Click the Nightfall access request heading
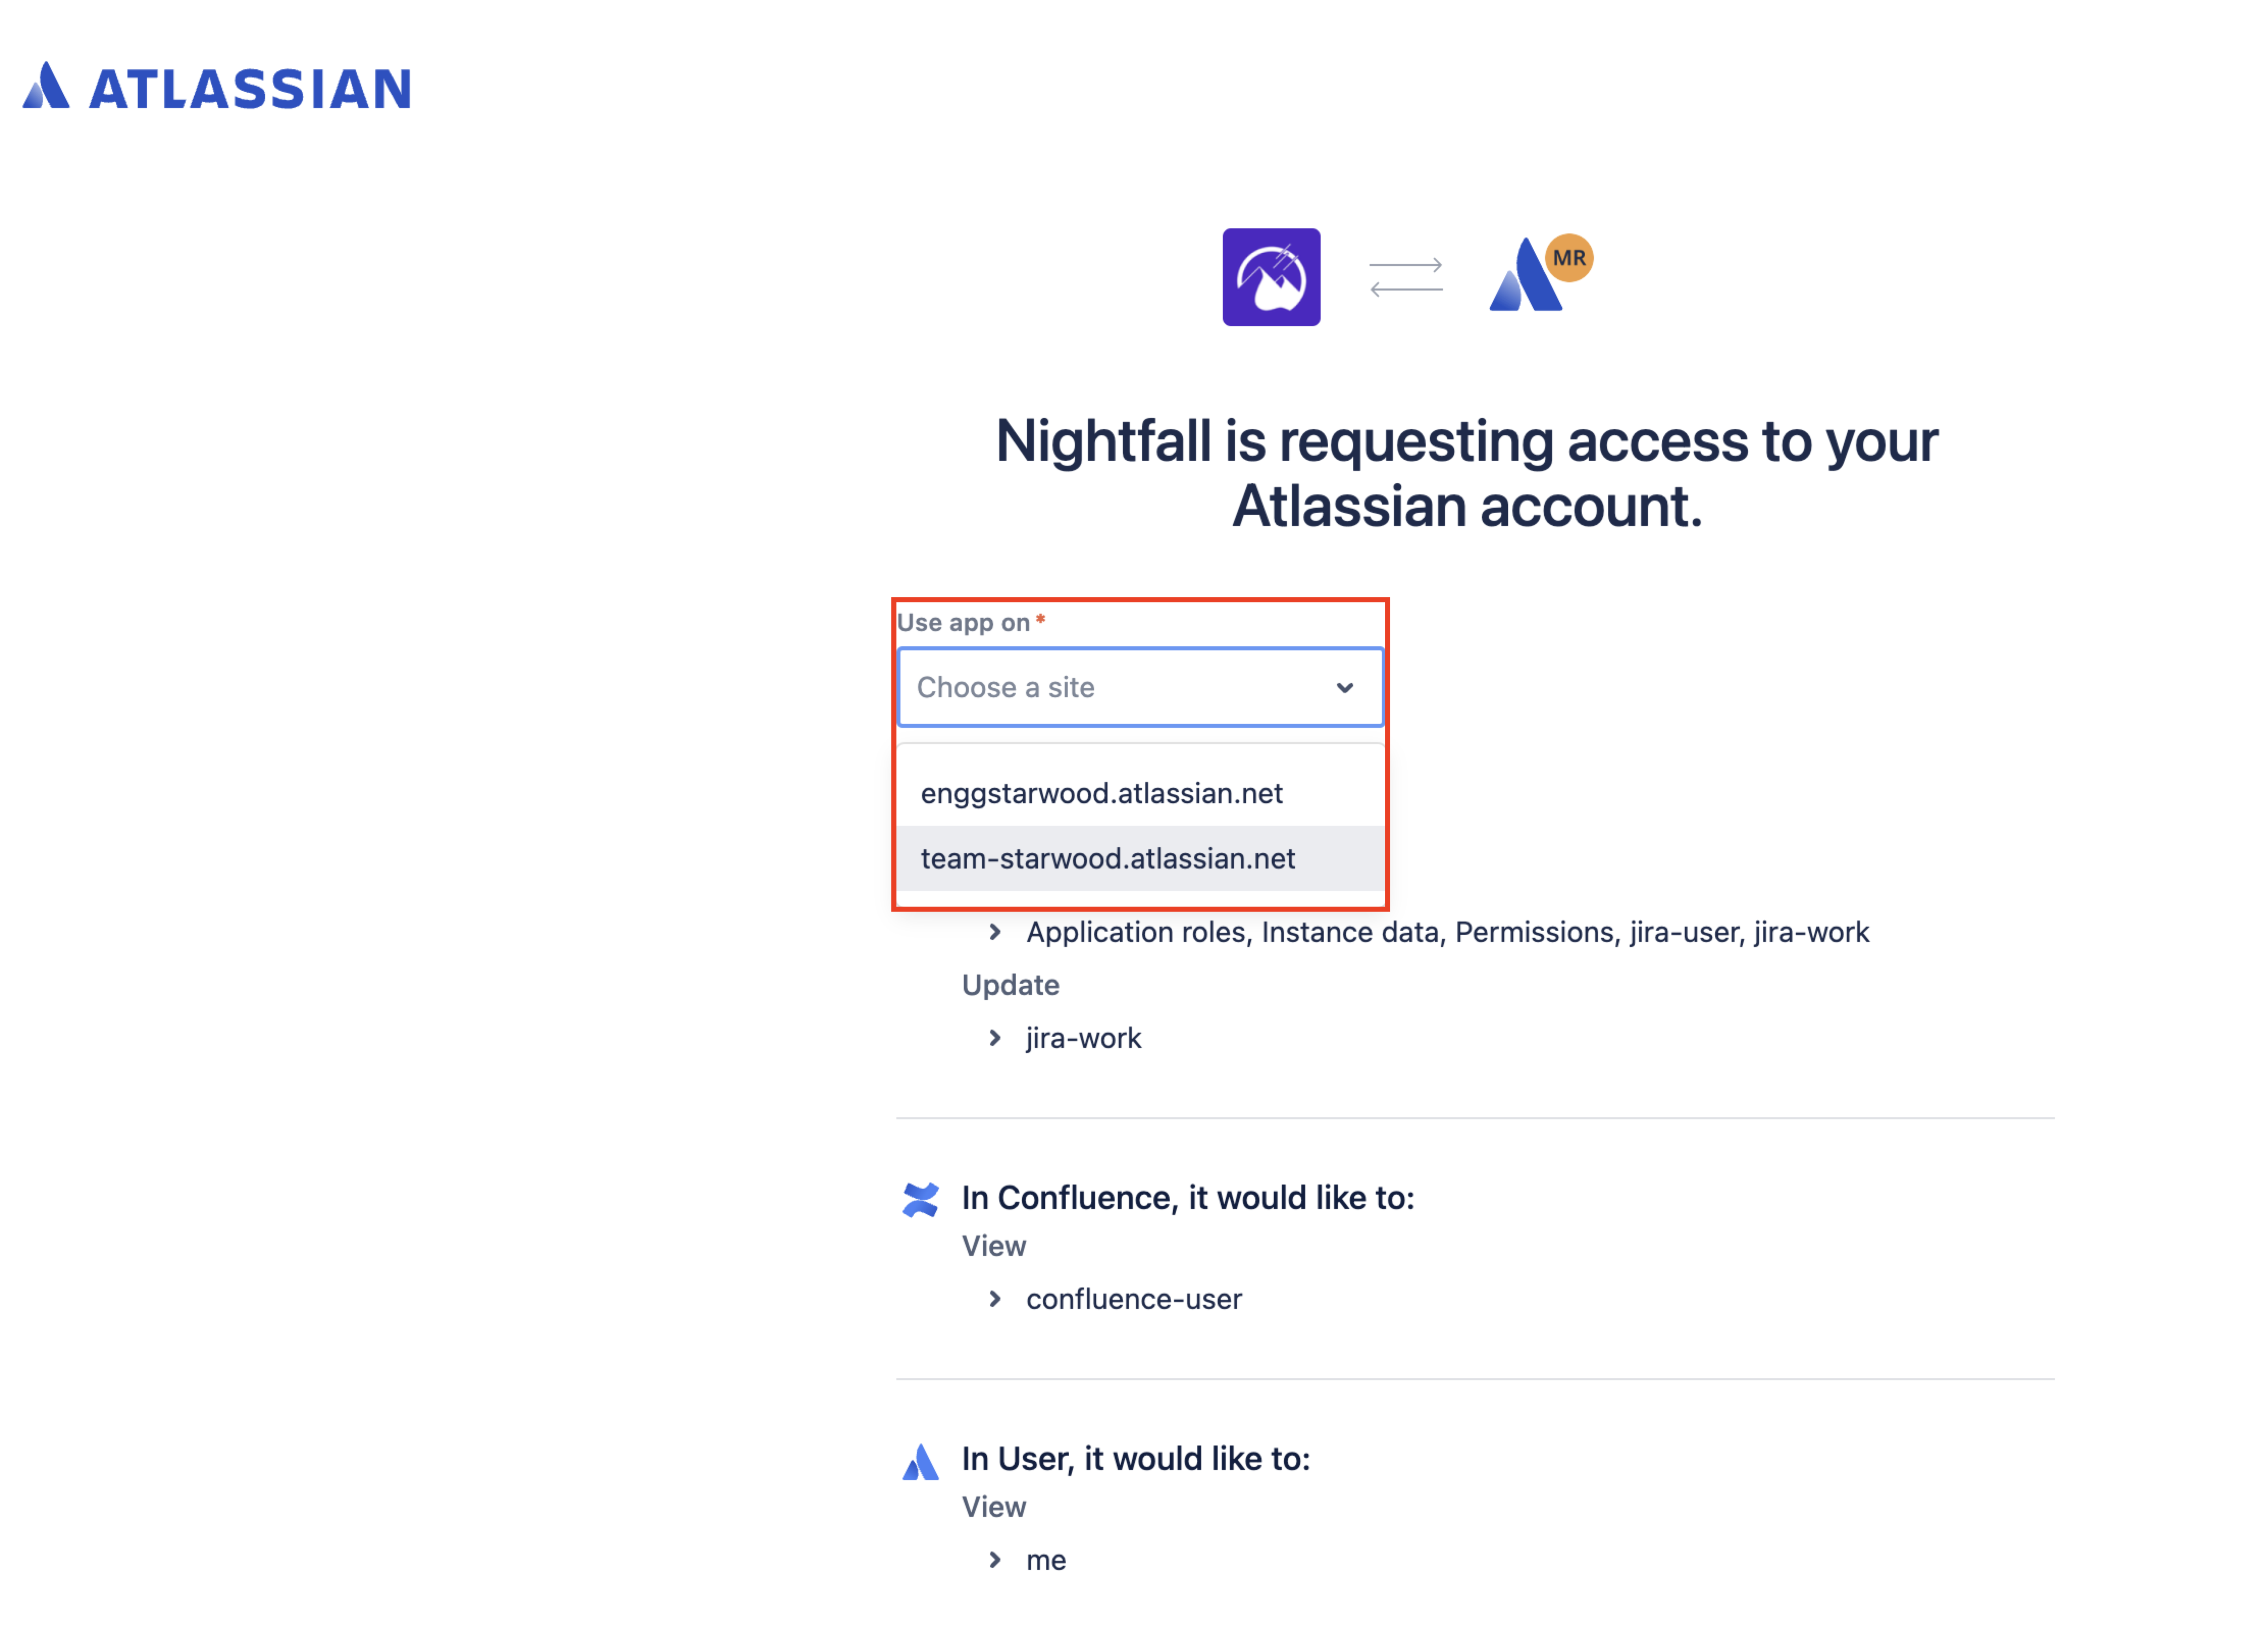This screenshot has height=1629, width=2268. click(x=1466, y=472)
